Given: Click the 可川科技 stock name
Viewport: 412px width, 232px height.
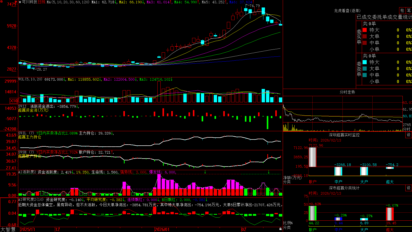Looking at the screenshot, I should coord(29,2).
